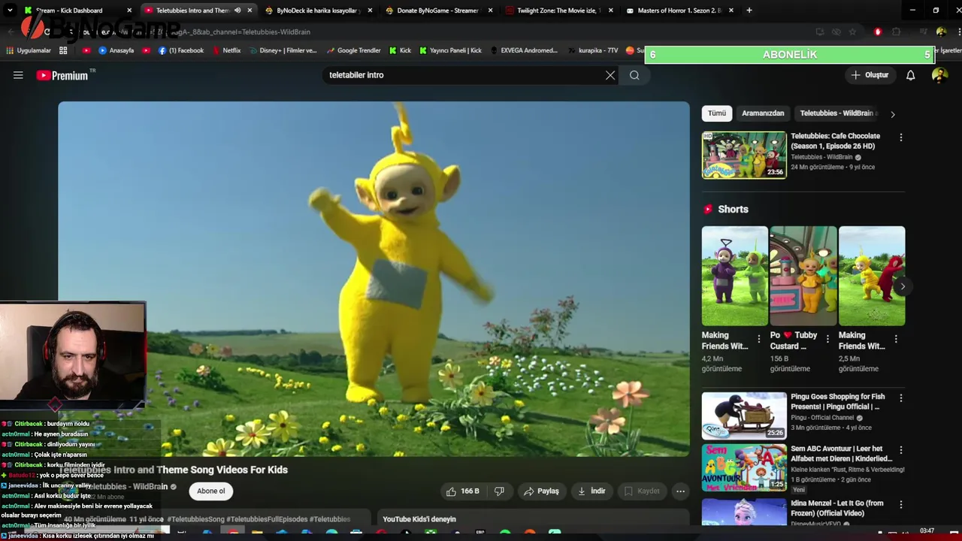Share the video via Paylaş
Viewport: 962px width, 541px height.
[541, 491]
